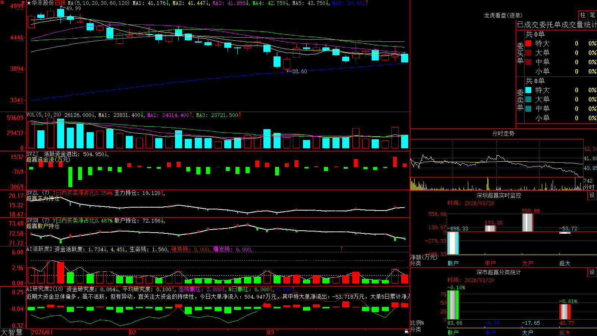Click the red up-arrow marker in AI活跃度2 panel

pos(341,248)
